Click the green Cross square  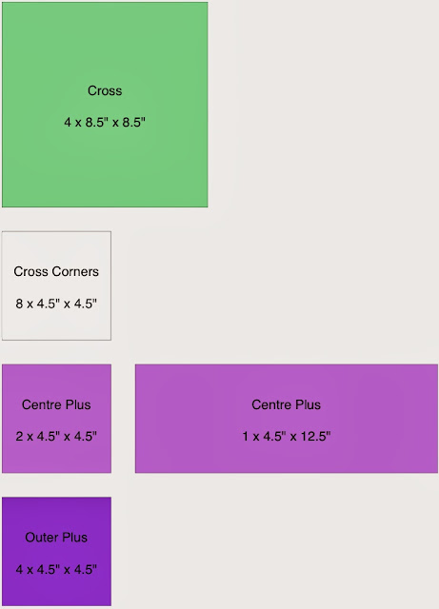[x=105, y=105]
